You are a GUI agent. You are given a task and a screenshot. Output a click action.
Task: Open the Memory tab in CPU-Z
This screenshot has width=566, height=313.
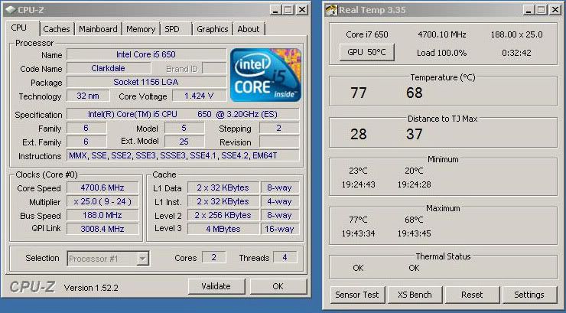click(x=141, y=29)
